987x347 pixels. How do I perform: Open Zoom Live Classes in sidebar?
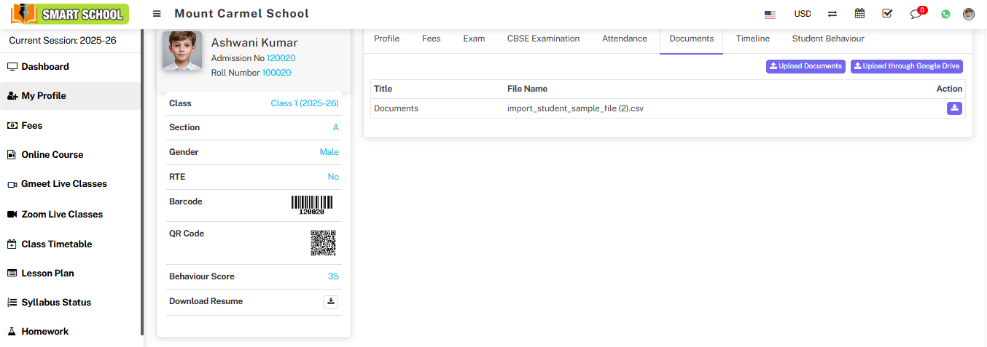[62, 215]
